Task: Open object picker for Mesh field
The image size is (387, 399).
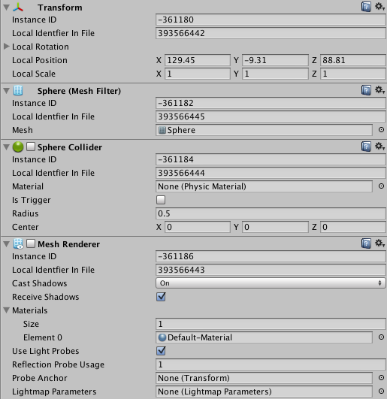Action: [381, 130]
